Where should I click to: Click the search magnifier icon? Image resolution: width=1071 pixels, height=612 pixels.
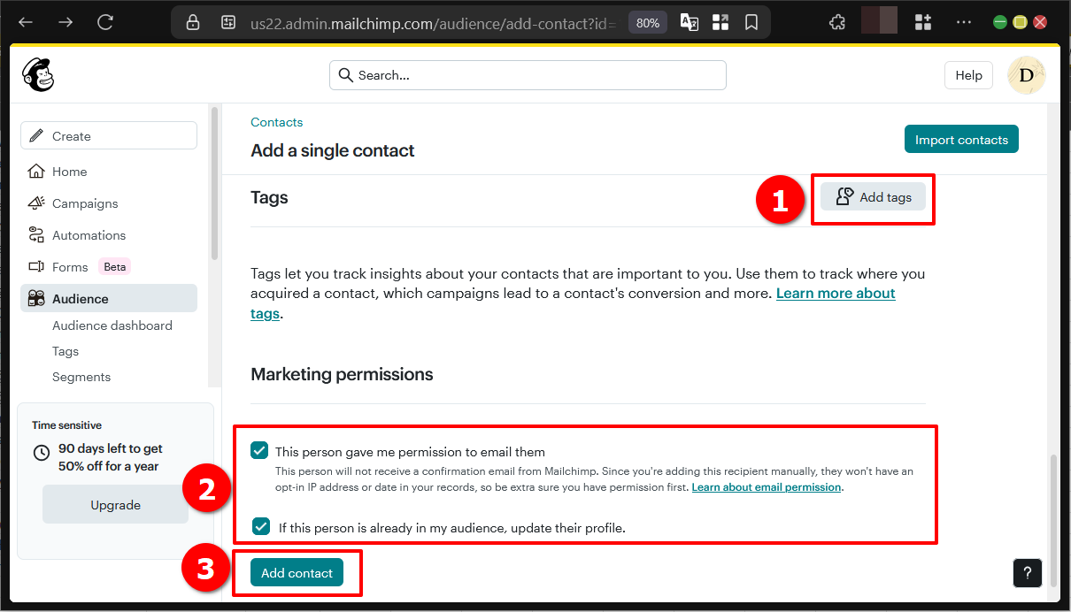point(346,75)
